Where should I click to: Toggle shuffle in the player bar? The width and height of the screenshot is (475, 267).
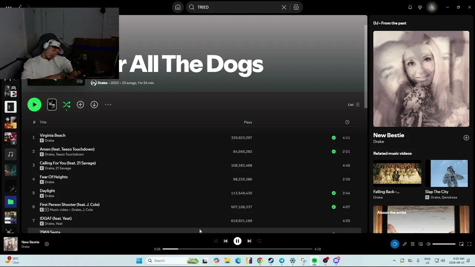(216, 241)
